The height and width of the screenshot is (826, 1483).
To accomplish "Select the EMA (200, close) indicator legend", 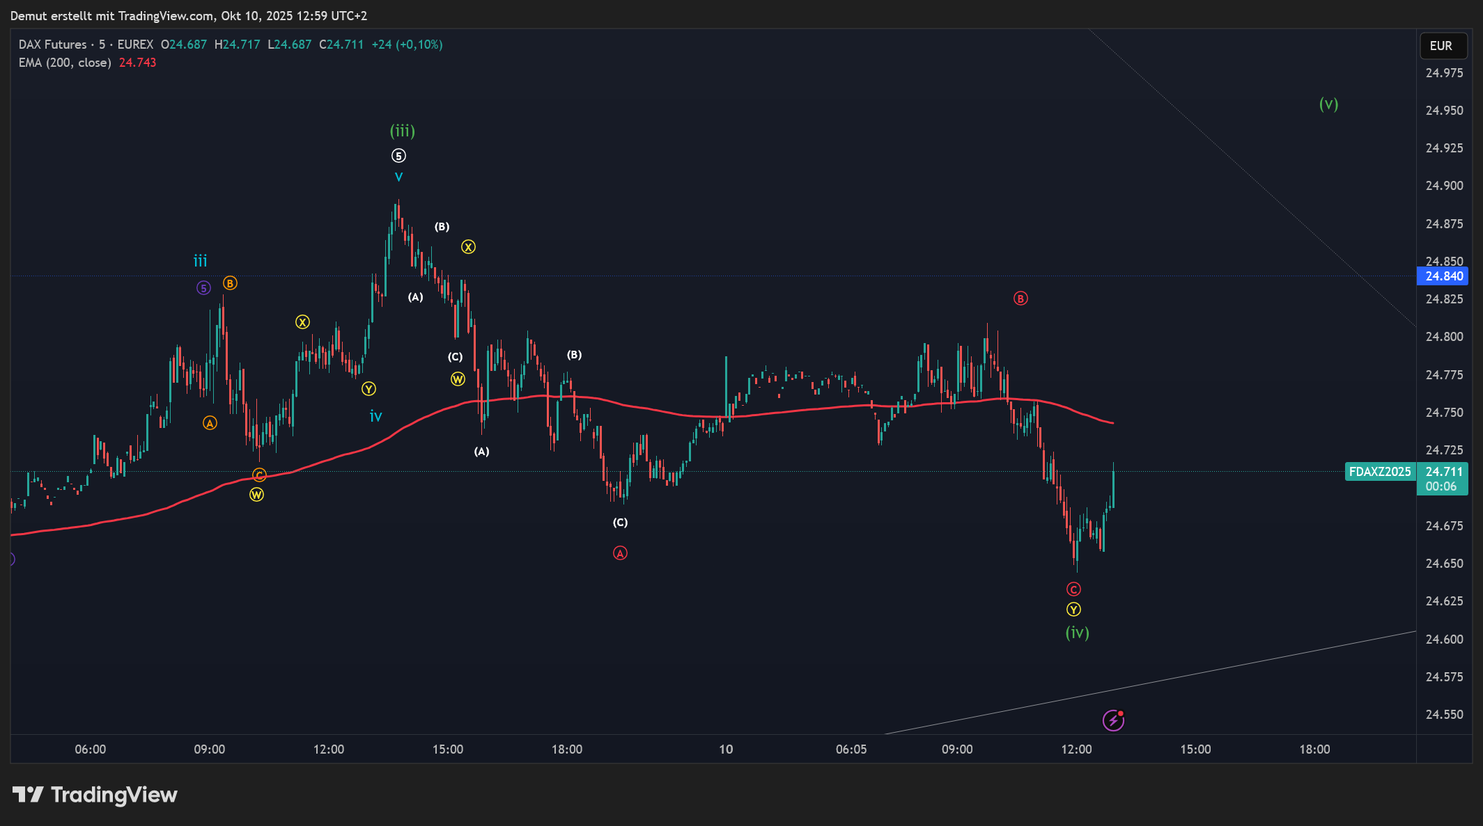I will tap(65, 63).
